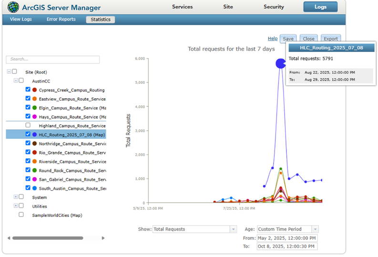Uncheck Elgin_Campus_Route_Service checkbox
The image size is (378, 257).
pos(28,107)
